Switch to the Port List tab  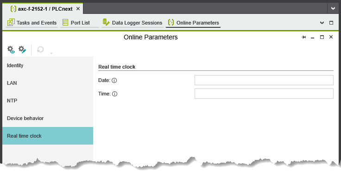point(80,23)
